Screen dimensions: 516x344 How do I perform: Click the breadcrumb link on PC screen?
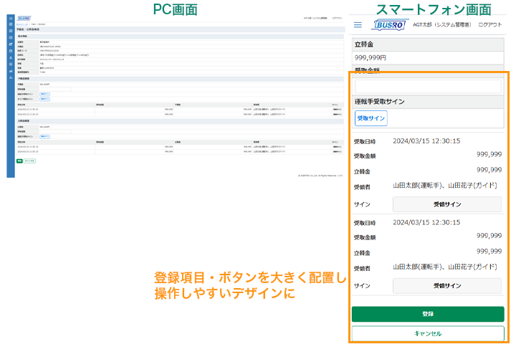tap(22, 24)
